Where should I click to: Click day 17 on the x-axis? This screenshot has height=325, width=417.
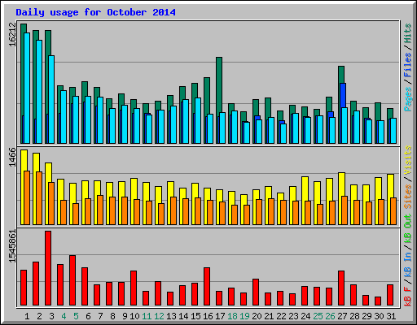pyautogui.click(x=220, y=316)
